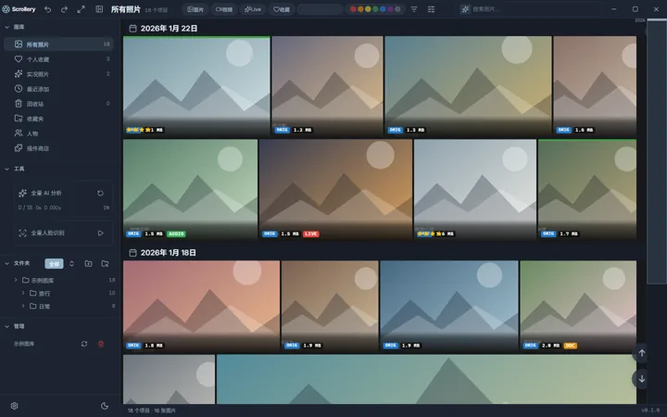Click the 1.5 MB AUDIO thumbnail's ORIG badge
667x417 pixels.
tap(133, 234)
